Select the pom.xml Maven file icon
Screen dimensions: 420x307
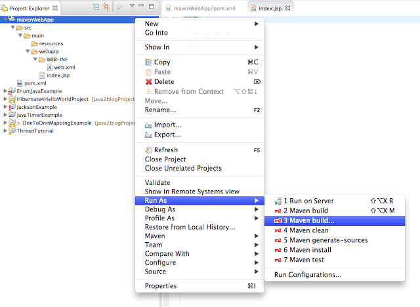click(x=20, y=83)
